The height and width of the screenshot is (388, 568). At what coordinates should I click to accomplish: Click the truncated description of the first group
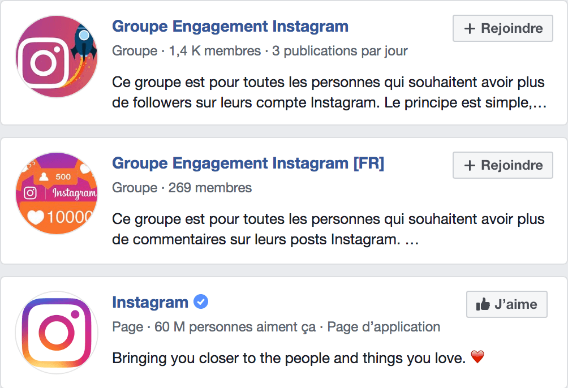pos(328,92)
